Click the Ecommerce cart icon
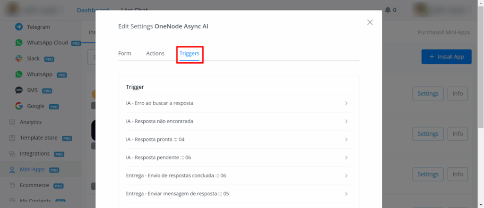Screen dimensions: 484x208 pyautogui.click(x=12, y=185)
